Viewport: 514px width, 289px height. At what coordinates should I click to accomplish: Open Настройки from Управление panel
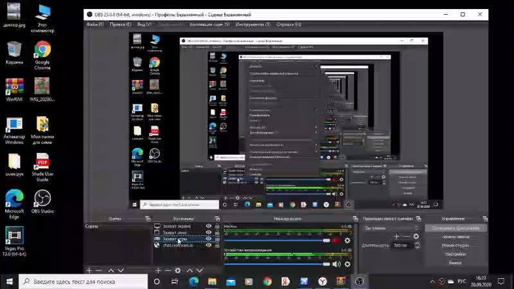[x=456, y=254]
